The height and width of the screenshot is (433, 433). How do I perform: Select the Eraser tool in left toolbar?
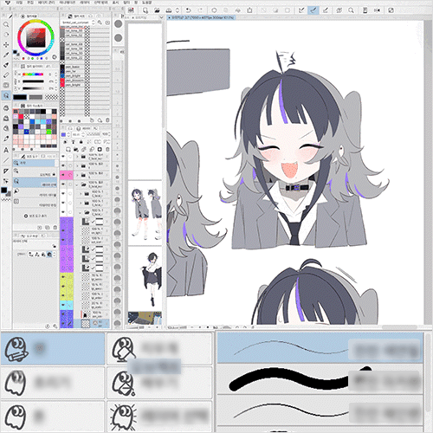6,75
